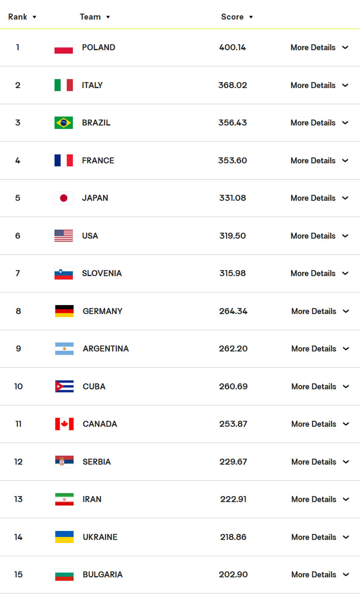Sort the table by Rank column
The image size is (360, 596).
click(22, 17)
